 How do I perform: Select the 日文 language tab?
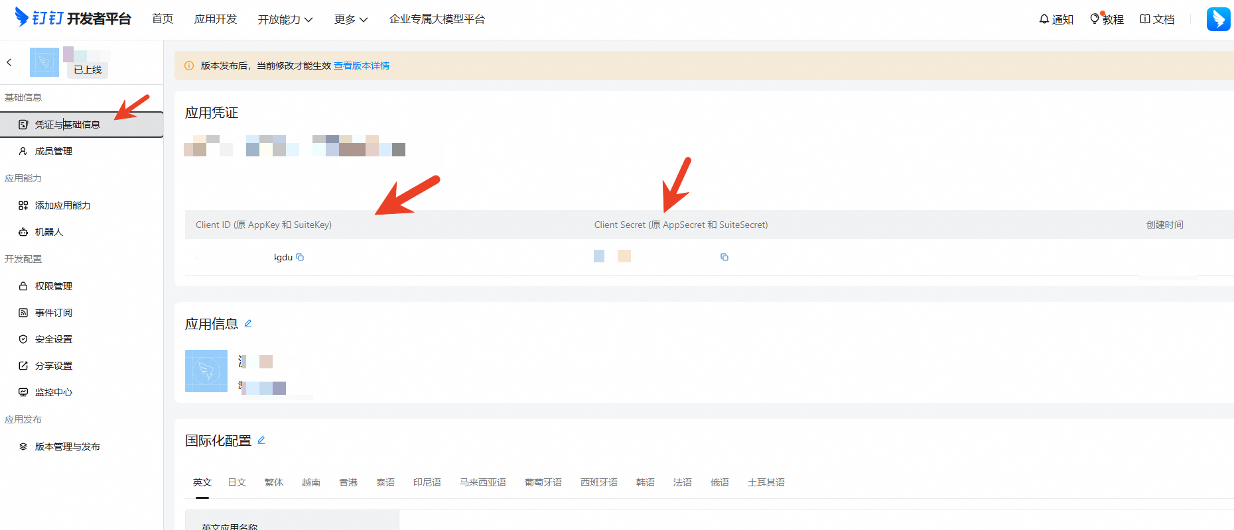(x=237, y=482)
